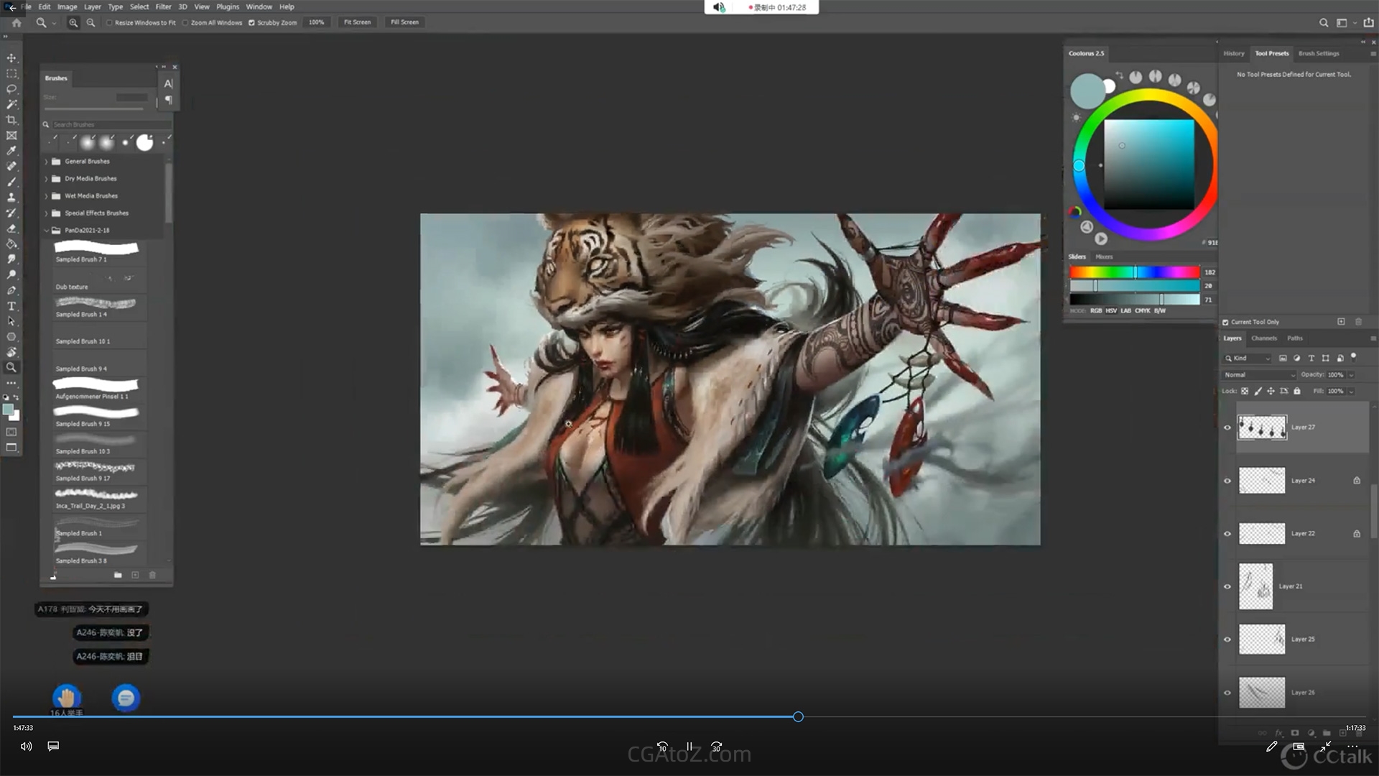The image size is (1379, 776).
Task: Disable Scrubby Zoom checkbox
Action: point(251,23)
